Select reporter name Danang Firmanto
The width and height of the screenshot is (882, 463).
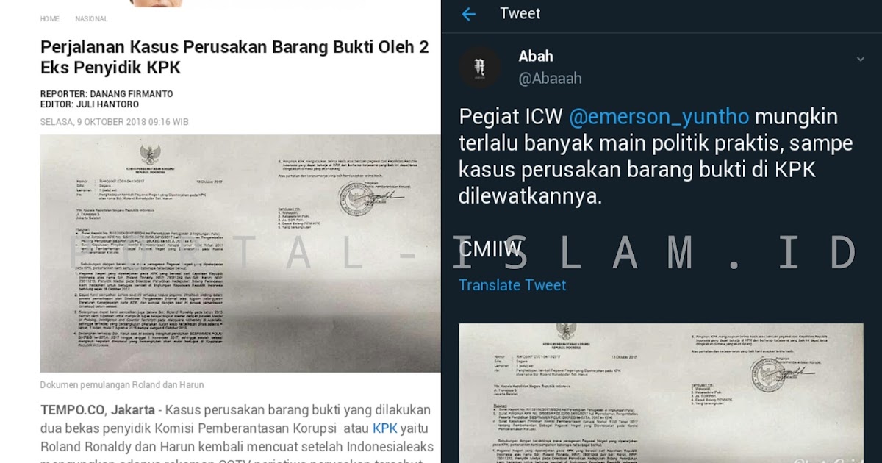(132, 94)
